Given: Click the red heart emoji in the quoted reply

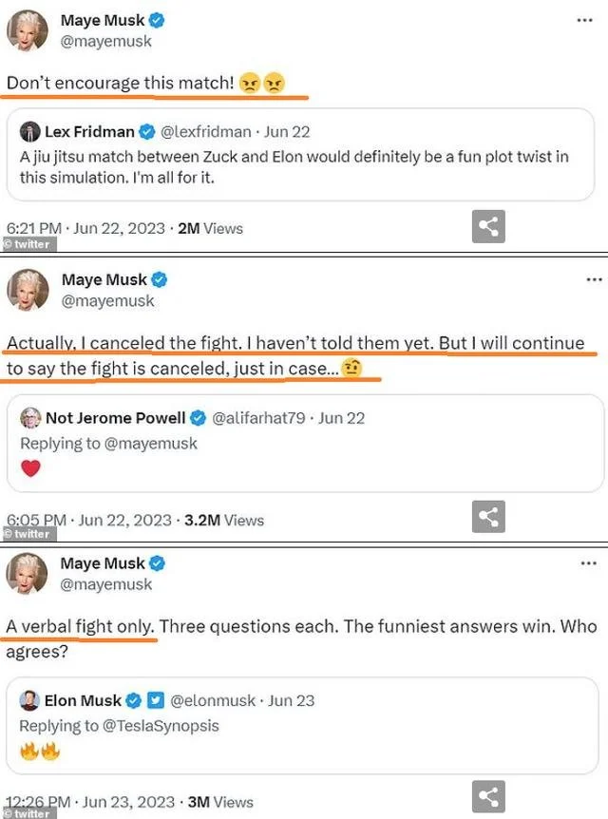Looking at the screenshot, I should (30, 468).
